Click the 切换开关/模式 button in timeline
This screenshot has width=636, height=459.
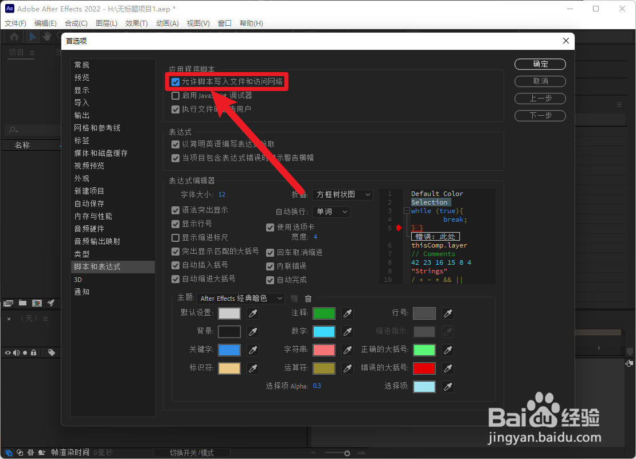(x=192, y=453)
